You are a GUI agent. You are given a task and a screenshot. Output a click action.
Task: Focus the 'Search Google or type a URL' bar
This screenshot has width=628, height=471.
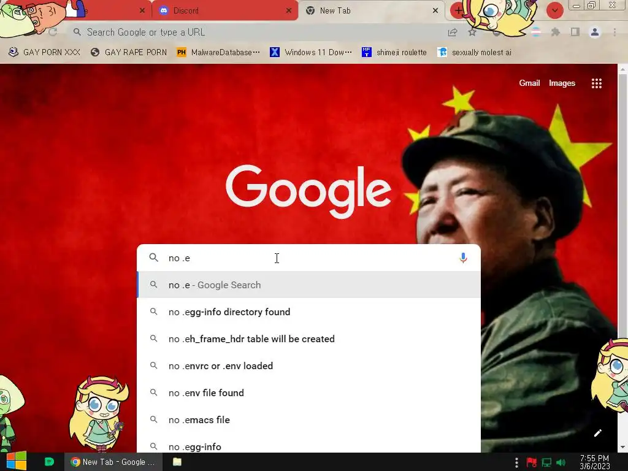(x=256, y=32)
